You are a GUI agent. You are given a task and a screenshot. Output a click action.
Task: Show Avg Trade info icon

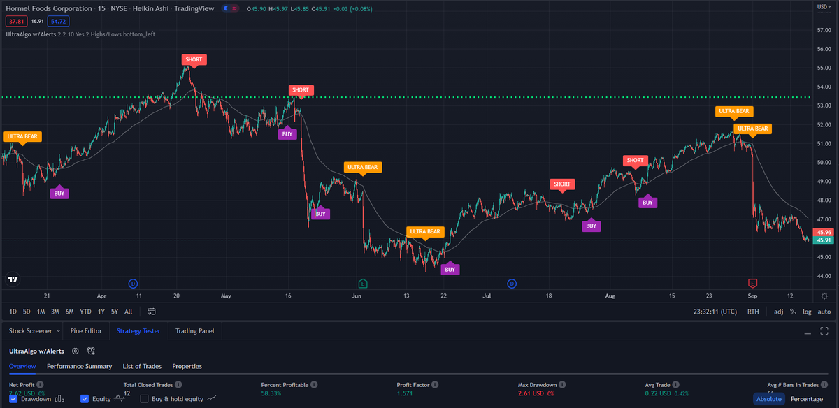[676, 385]
